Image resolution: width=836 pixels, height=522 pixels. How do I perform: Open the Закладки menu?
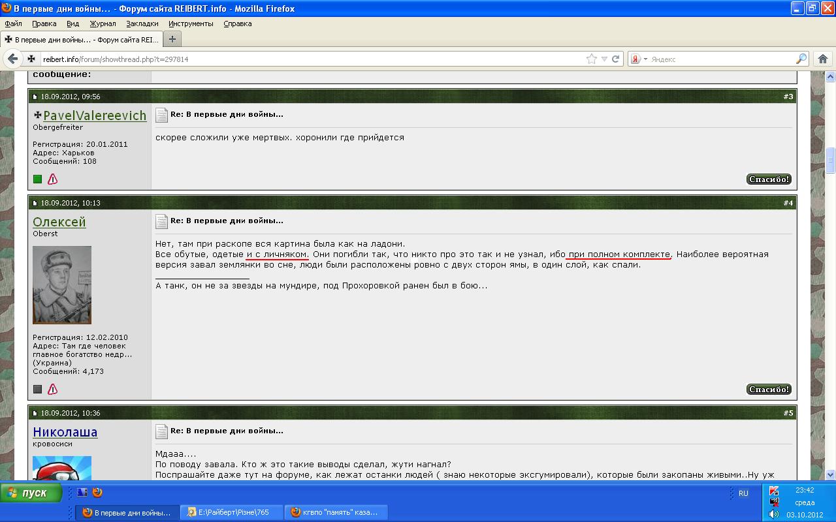pyautogui.click(x=142, y=23)
